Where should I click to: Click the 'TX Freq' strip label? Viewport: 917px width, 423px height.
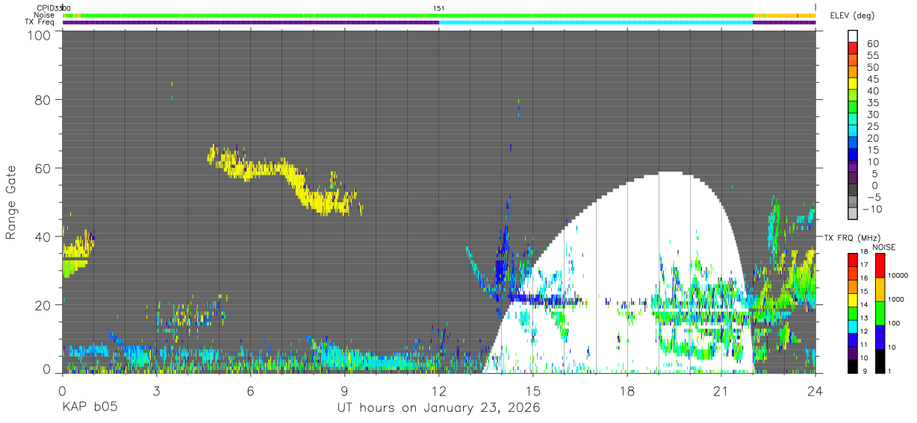41,22
